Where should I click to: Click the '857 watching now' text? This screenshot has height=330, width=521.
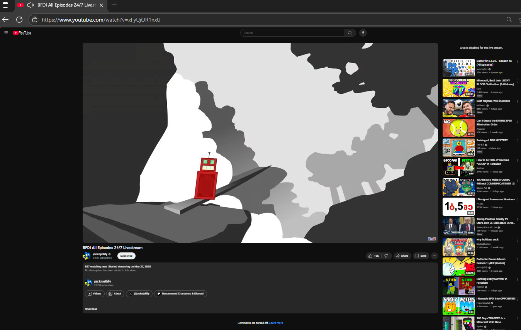[96, 267]
